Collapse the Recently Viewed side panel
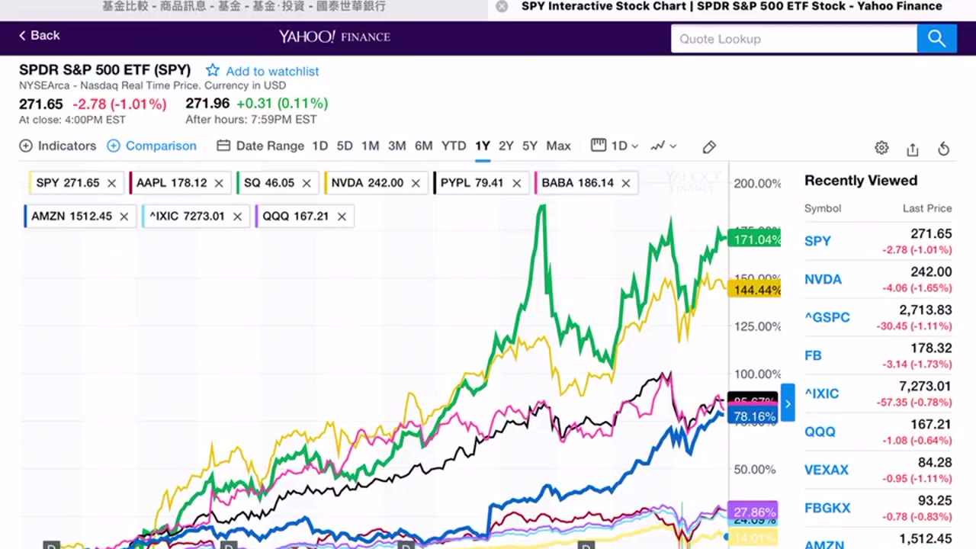 pos(788,403)
